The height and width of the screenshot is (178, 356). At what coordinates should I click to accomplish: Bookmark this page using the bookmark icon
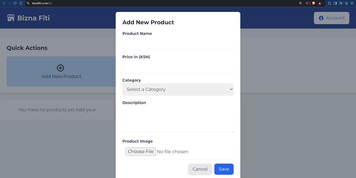click(x=21, y=3)
